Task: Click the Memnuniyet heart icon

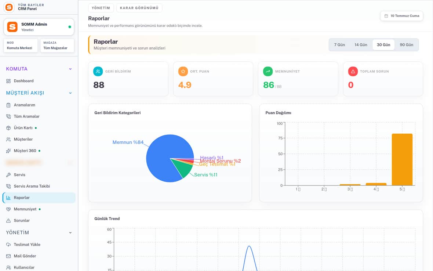Action: coord(8,209)
